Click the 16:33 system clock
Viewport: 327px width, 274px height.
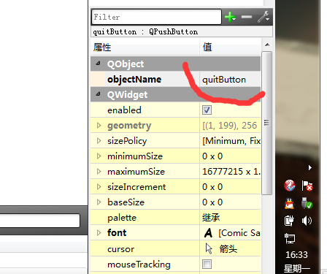click(x=296, y=255)
